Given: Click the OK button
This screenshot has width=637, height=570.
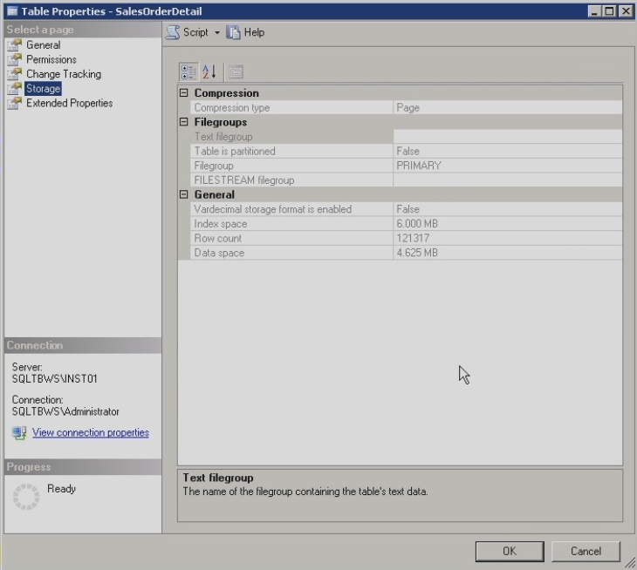Looking at the screenshot, I should click(x=510, y=552).
